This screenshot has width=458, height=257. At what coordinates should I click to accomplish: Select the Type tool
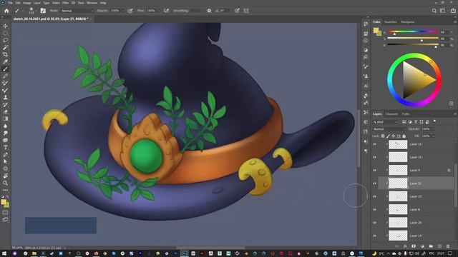(x=5, y=148)
